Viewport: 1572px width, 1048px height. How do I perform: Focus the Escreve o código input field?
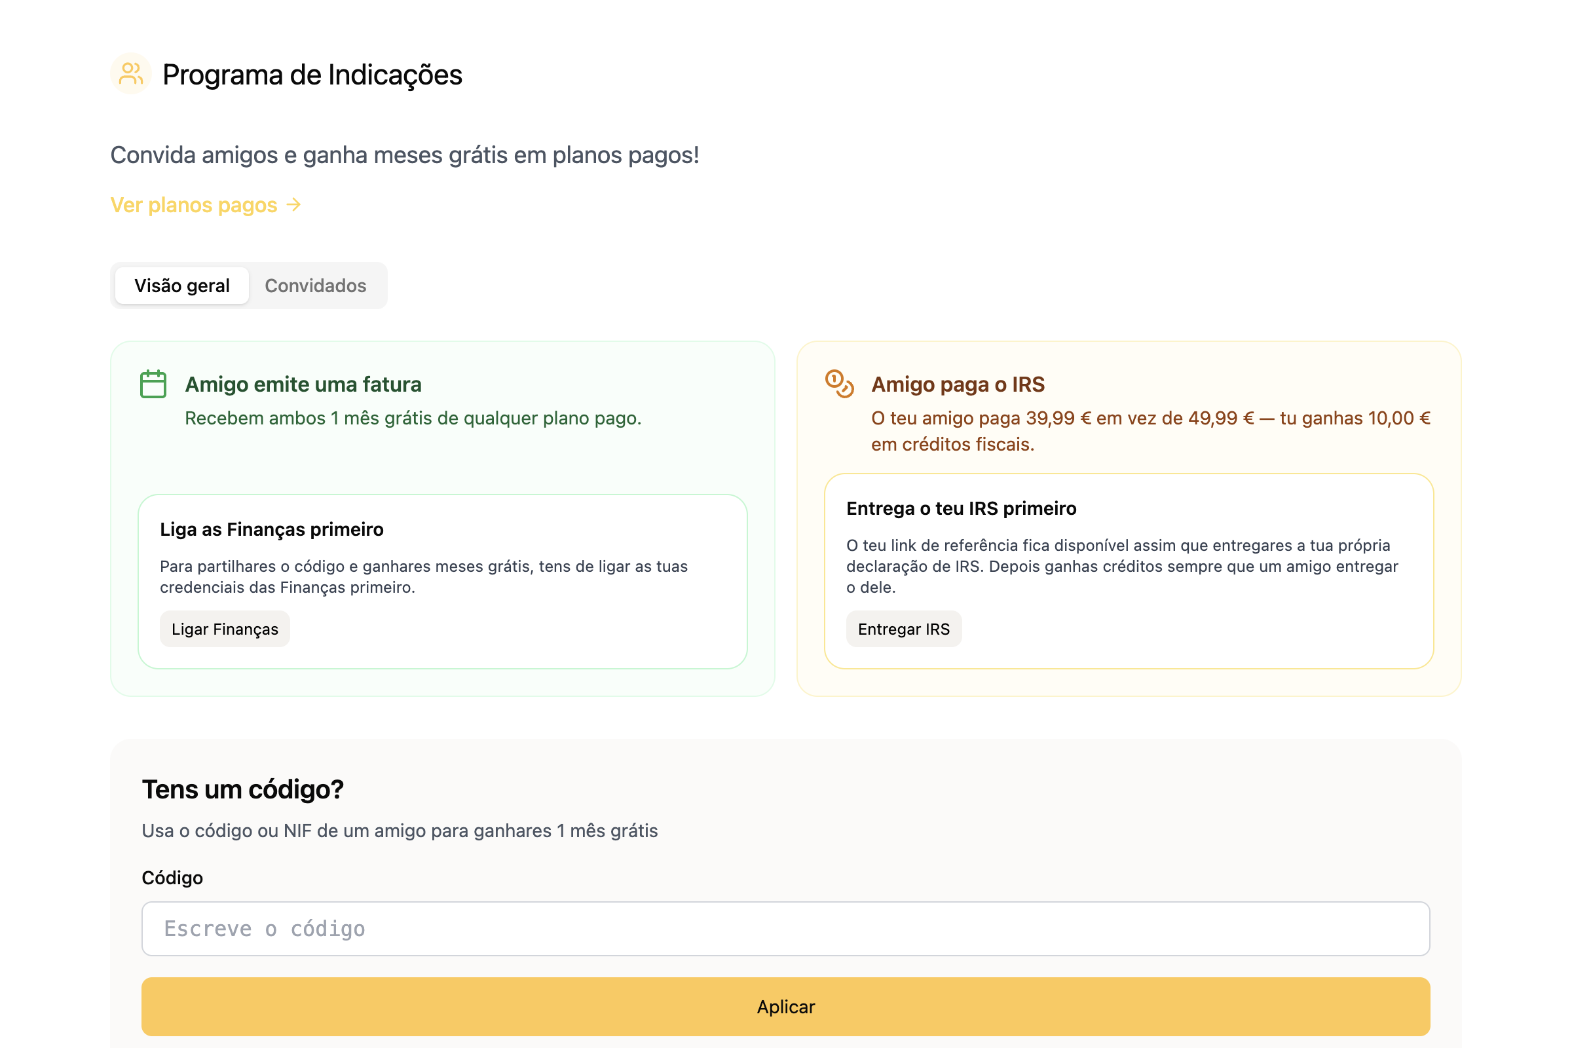point(786,928)
